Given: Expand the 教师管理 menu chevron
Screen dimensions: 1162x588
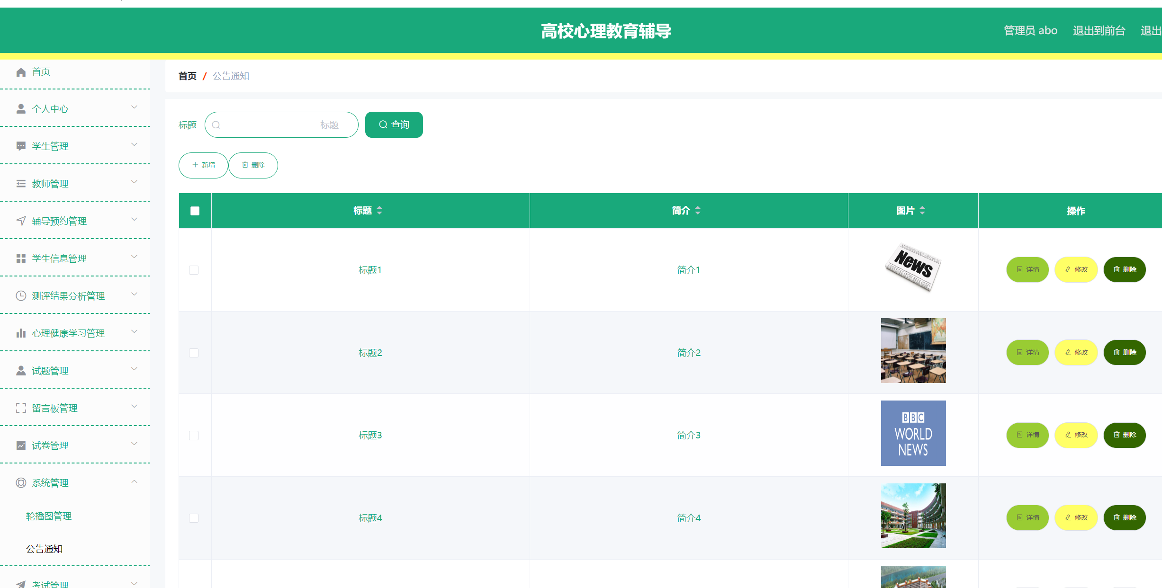Looking at the screenshot, I should pos(134,182).
